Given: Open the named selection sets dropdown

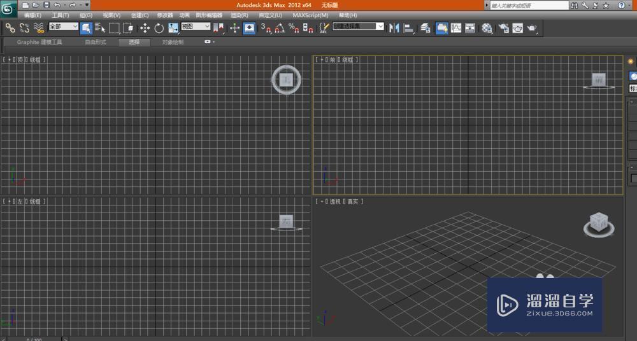Looking at the screenshot, I should [x=358, y=27].
